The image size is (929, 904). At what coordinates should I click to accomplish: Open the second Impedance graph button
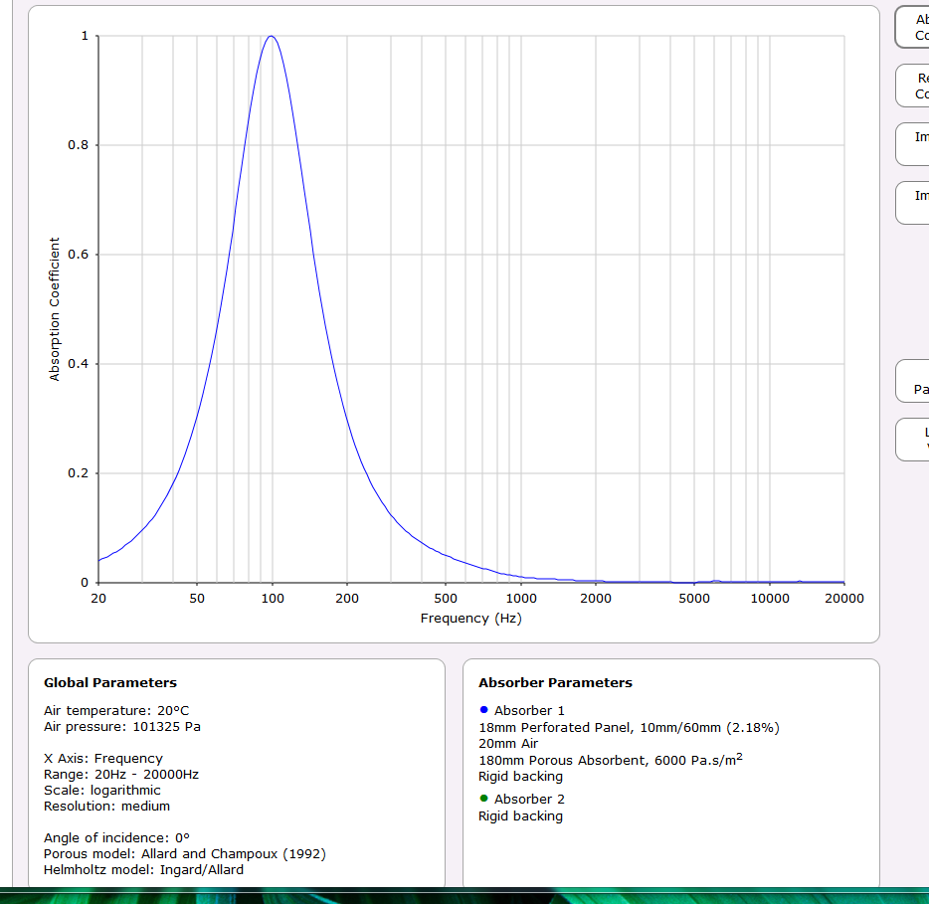click(915, 203)
